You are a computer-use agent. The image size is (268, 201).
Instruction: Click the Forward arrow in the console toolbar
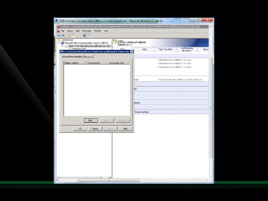(63, 35)
